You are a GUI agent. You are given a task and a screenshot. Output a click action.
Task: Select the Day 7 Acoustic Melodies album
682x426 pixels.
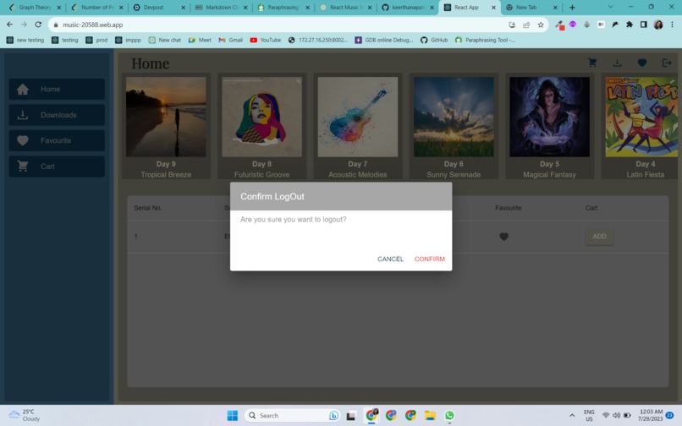tap(358, 126)
